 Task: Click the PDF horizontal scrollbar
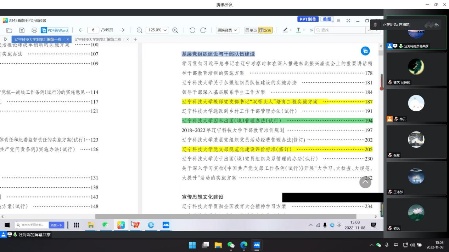(x=226, y=216)
